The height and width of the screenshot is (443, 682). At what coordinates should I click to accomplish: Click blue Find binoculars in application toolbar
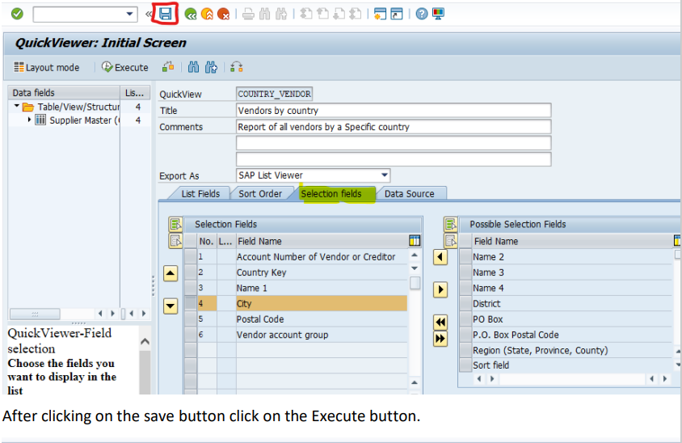click(194, 67)
